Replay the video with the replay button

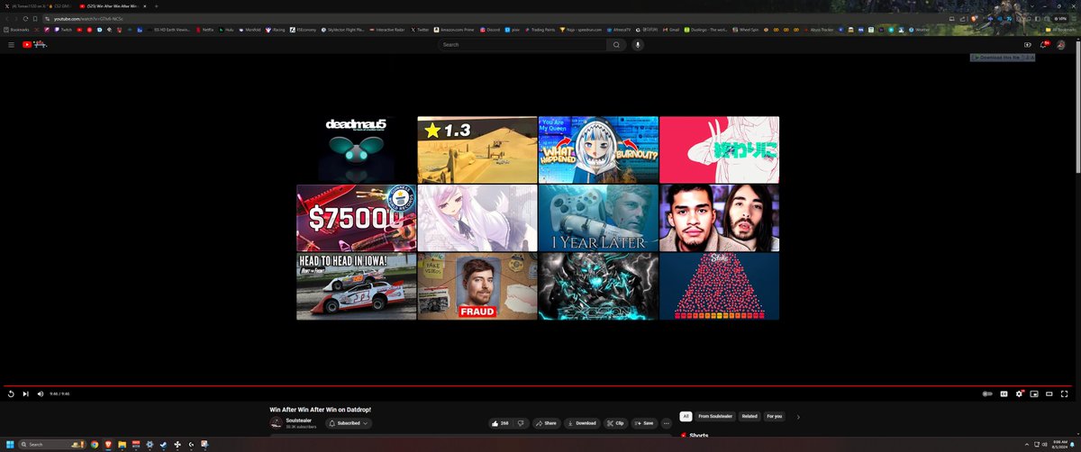(x=11, y=393)
